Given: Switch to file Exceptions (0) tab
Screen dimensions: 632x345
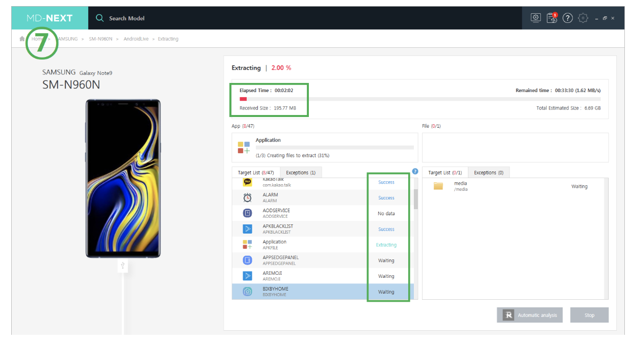Looking at the screenshot, I should pyautogui.click(x=488, y=172).
